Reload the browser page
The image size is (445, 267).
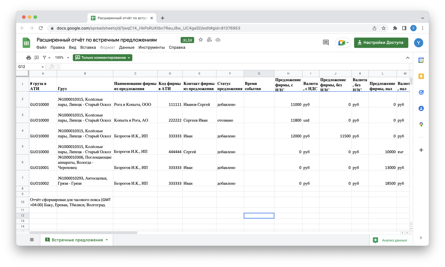click(41, 28)
